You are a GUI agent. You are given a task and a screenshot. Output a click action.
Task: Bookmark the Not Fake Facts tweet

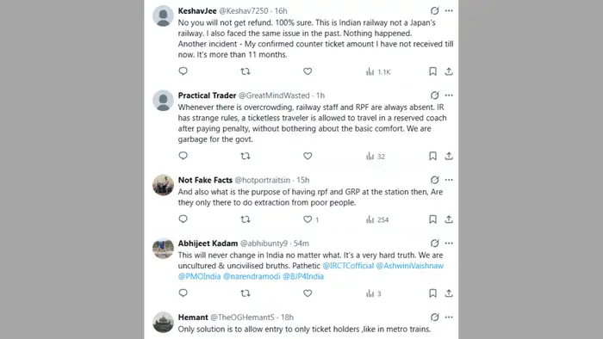[x=432, y=219]
